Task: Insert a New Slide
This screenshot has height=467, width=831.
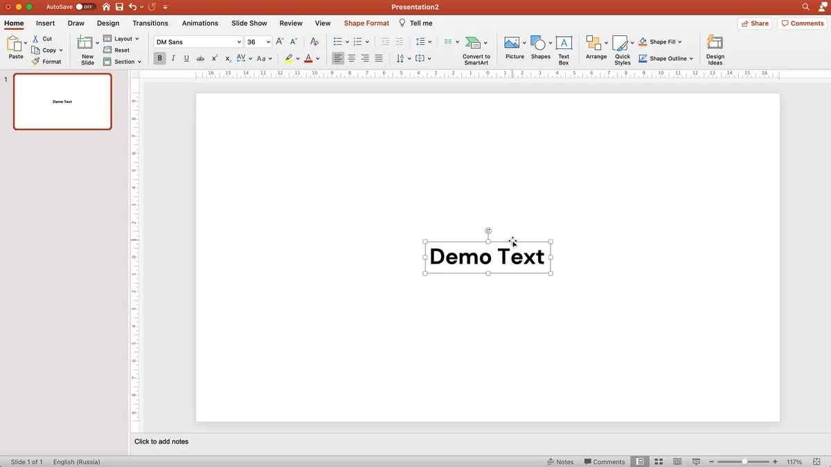Action: coord(87,50)
